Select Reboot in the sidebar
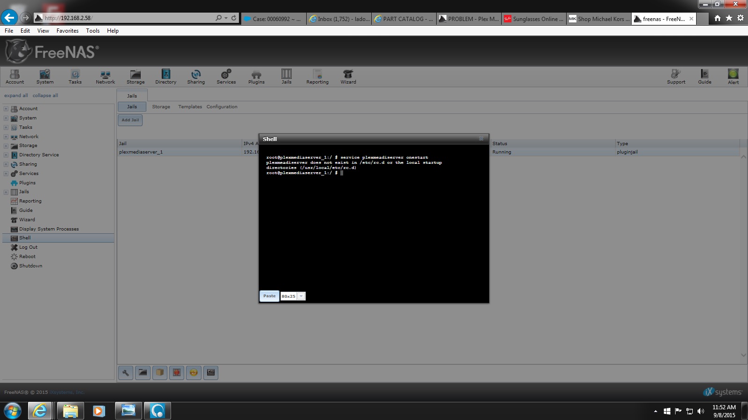 pos(27,257)
